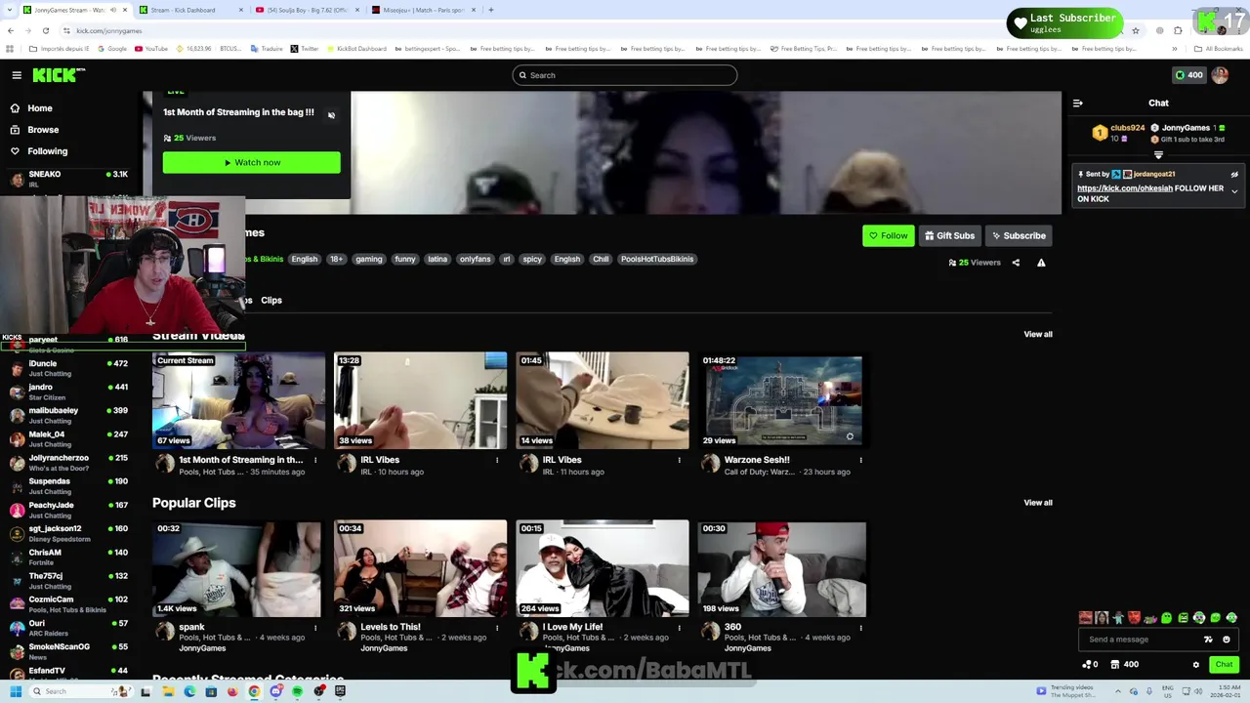The height and width of the screenshot is (703, 1250).
Task: Play the 360 clip thumbnail
Action: coord(782,568)
